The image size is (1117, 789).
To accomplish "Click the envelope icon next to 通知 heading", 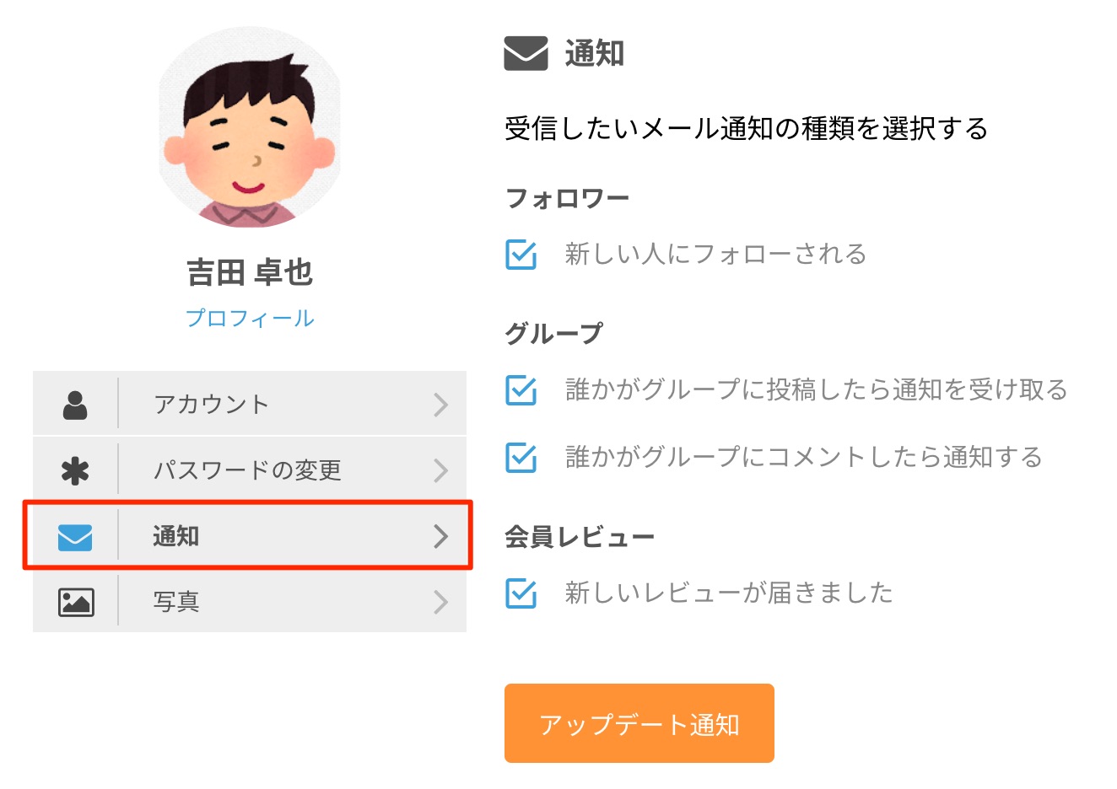I will pyautogui.click(x=526, y=53).
